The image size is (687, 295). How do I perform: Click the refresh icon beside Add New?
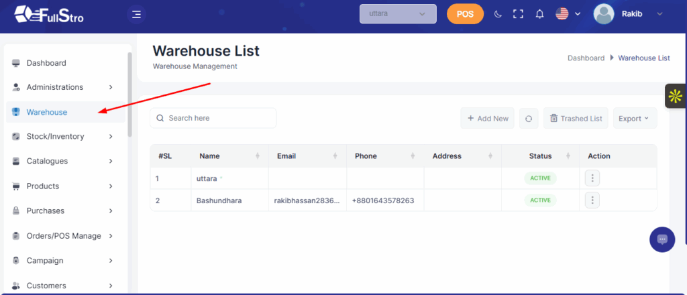(529, 119)
